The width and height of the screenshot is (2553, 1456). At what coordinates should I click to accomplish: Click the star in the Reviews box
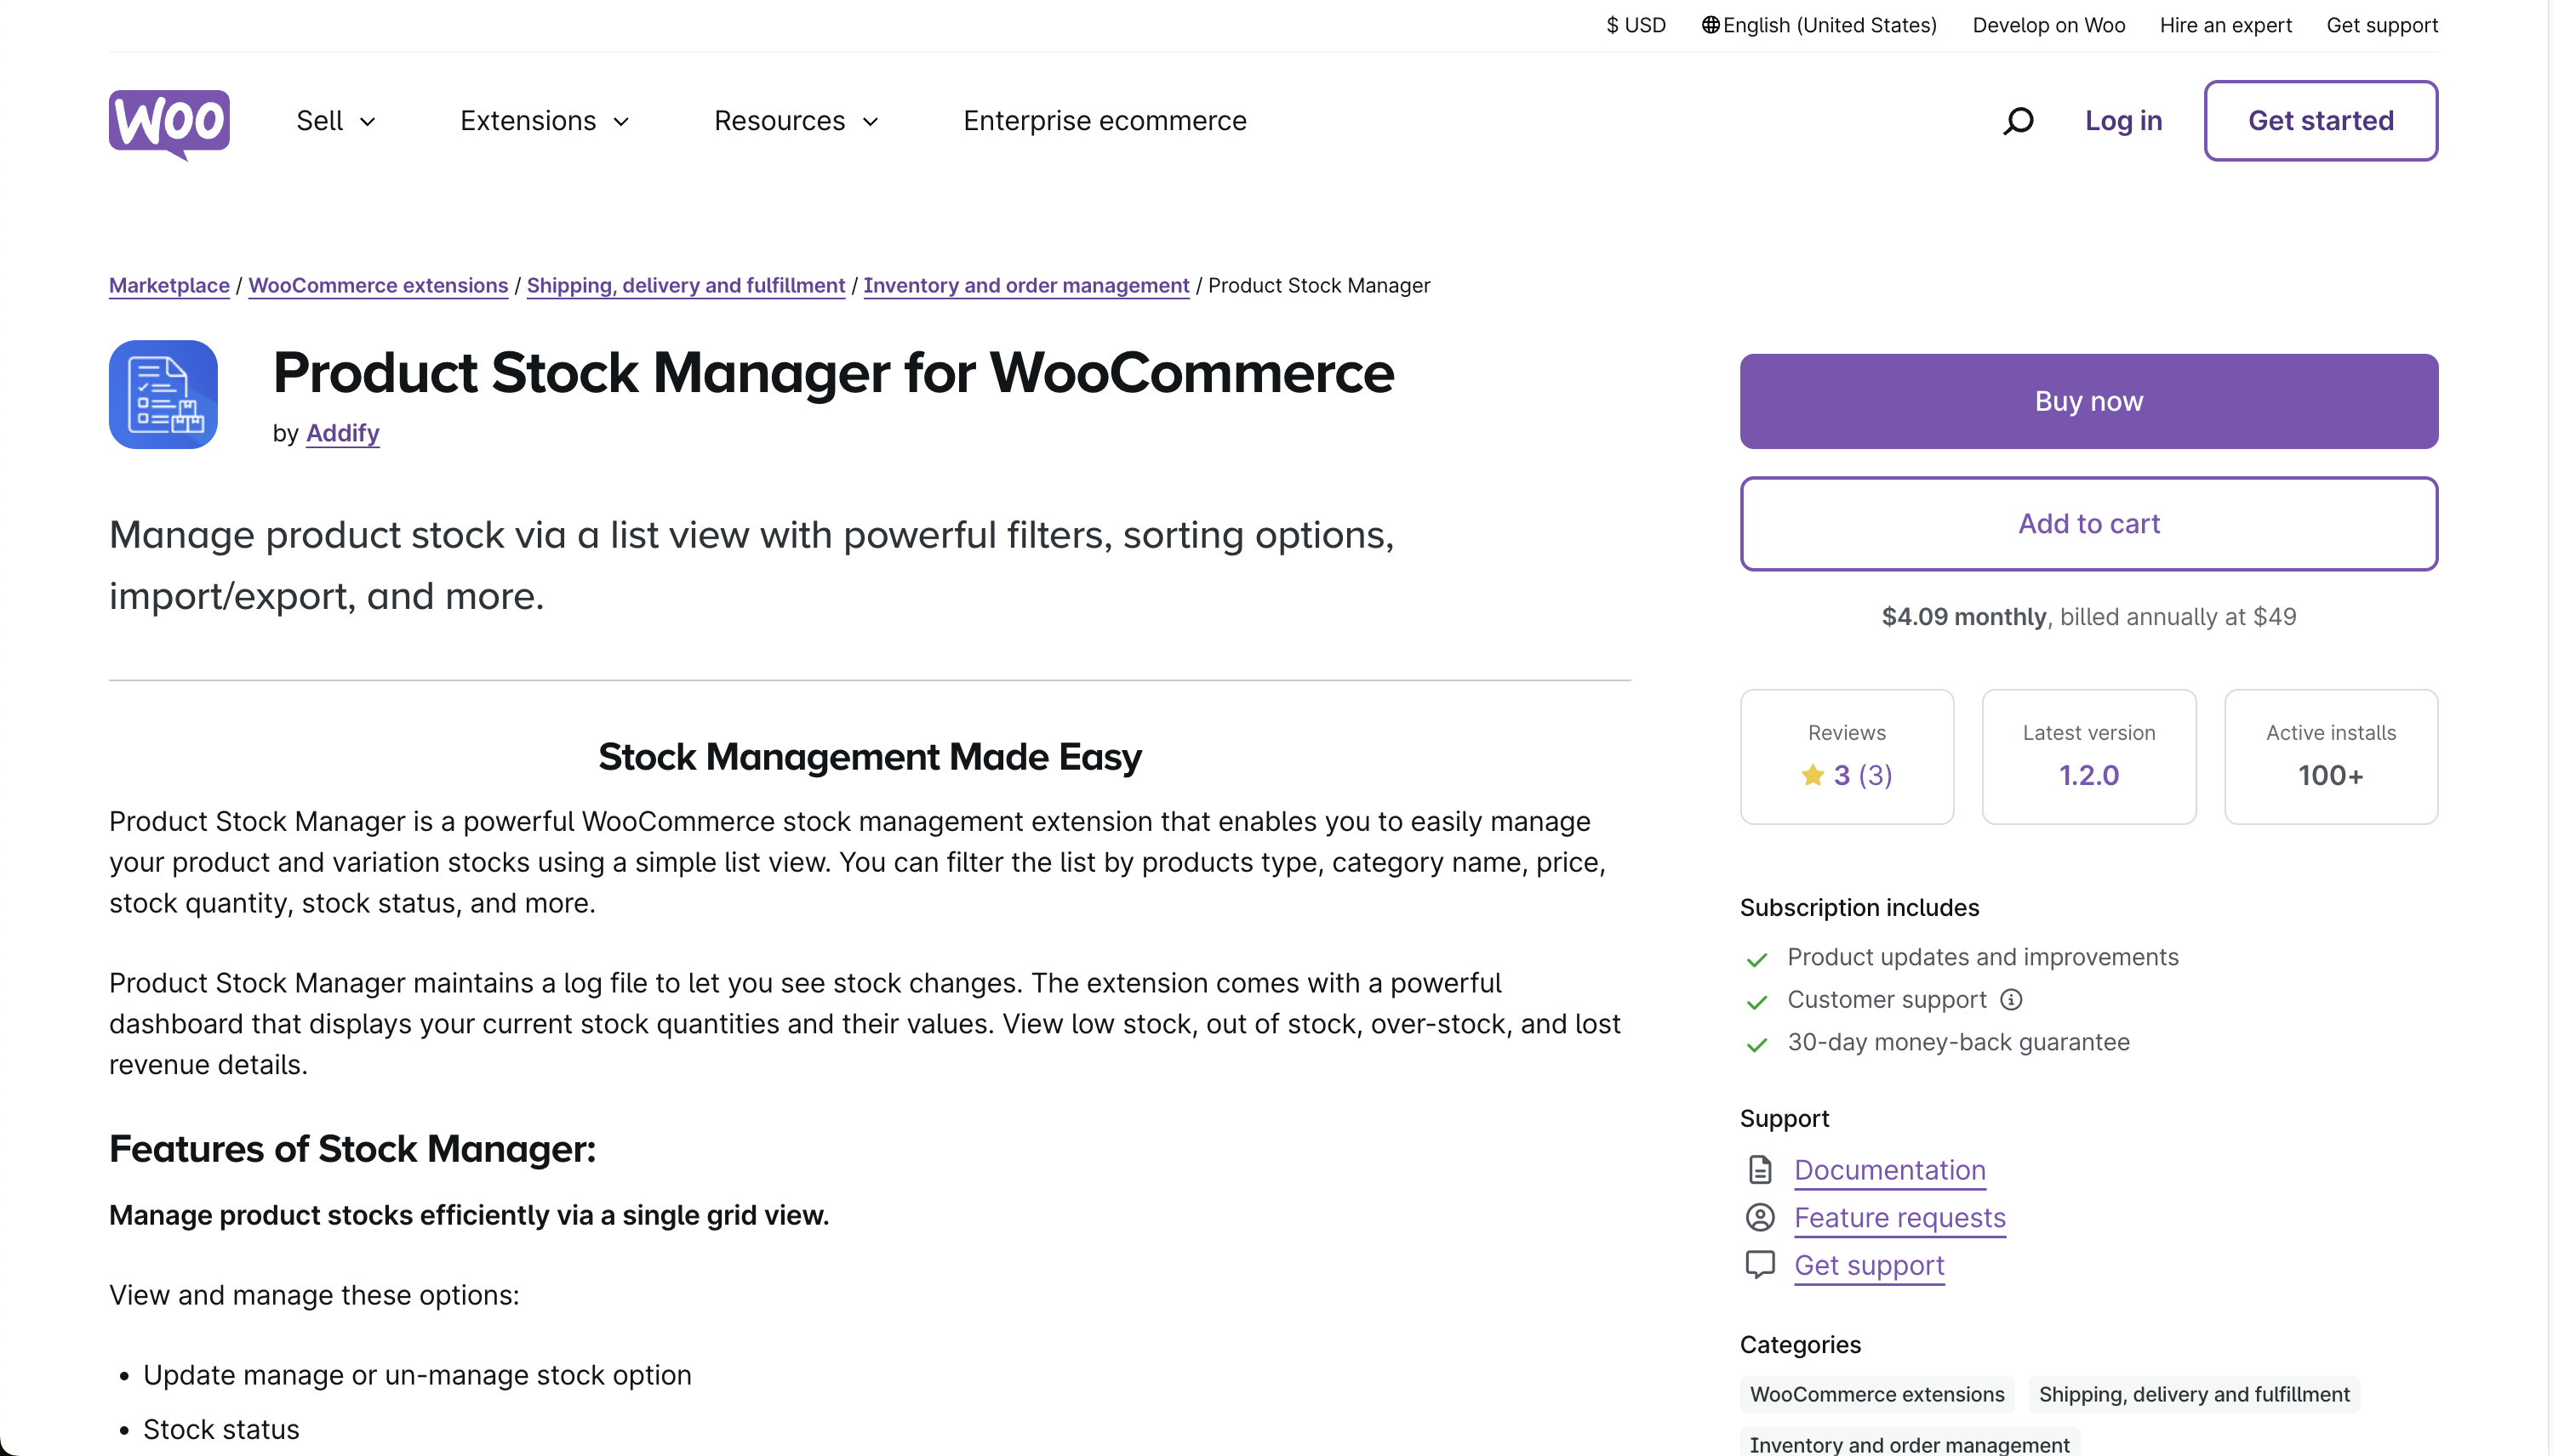tap(1813, 775)
